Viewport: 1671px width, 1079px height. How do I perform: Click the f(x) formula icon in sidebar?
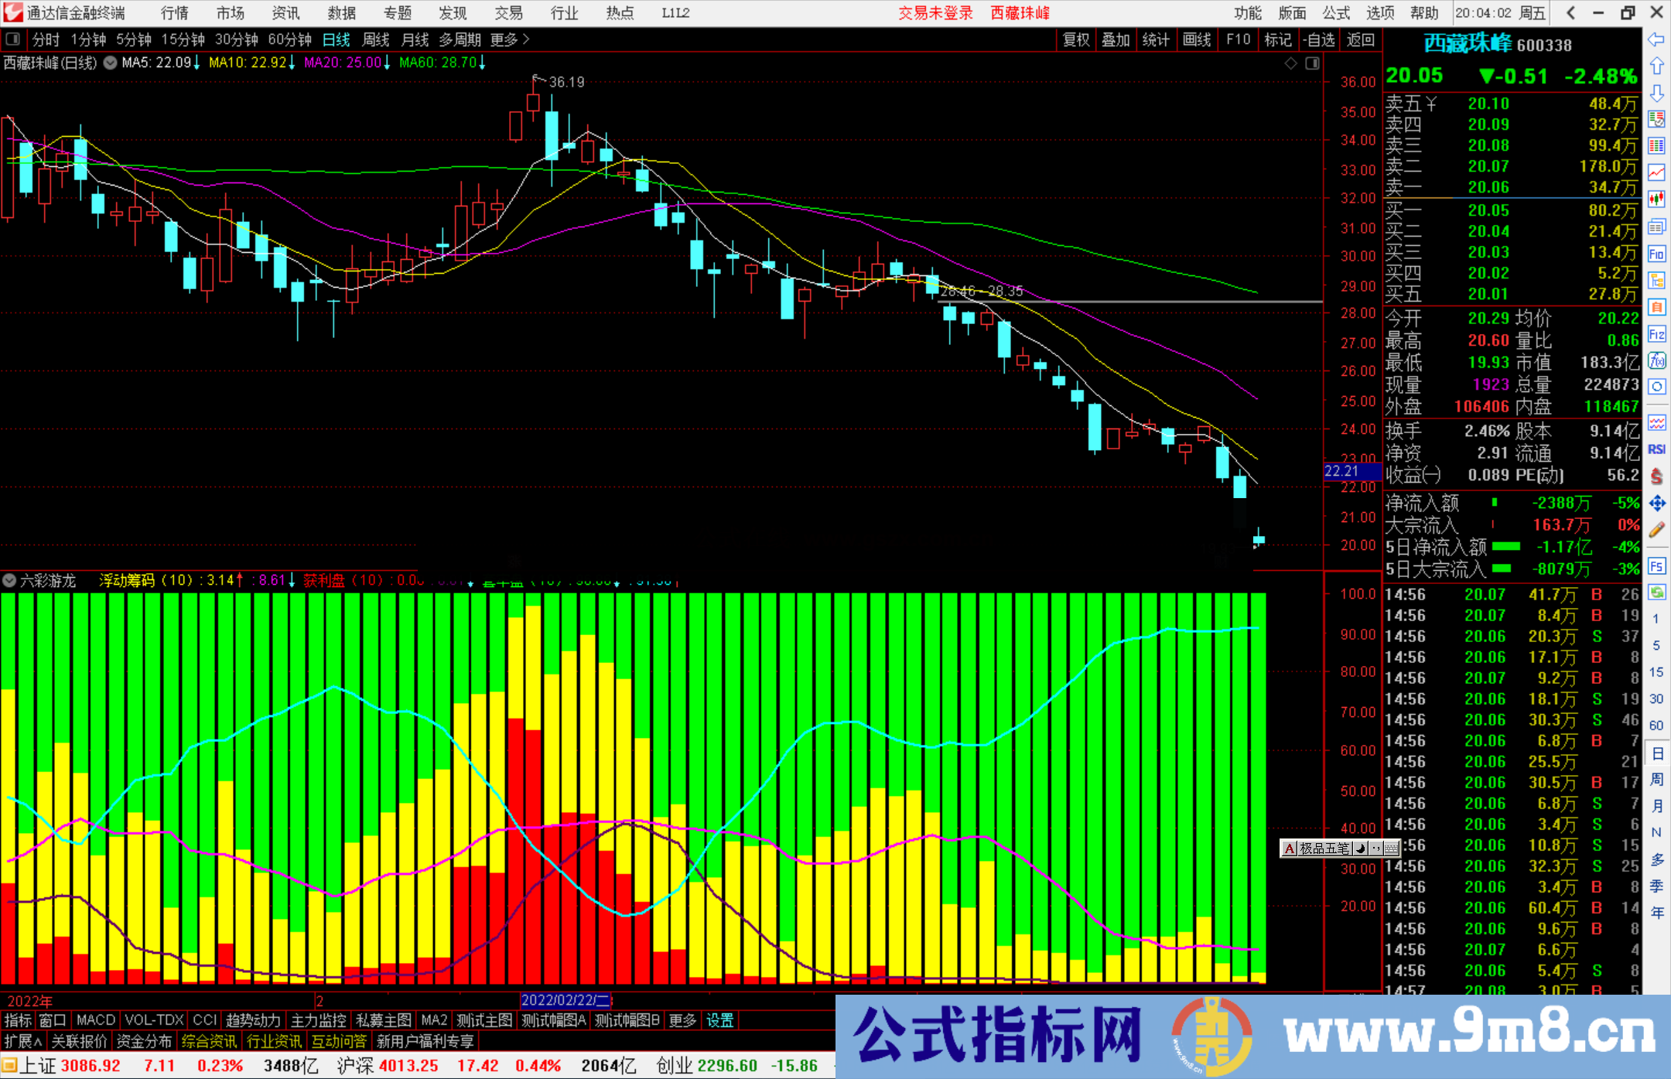[1656, 360]
